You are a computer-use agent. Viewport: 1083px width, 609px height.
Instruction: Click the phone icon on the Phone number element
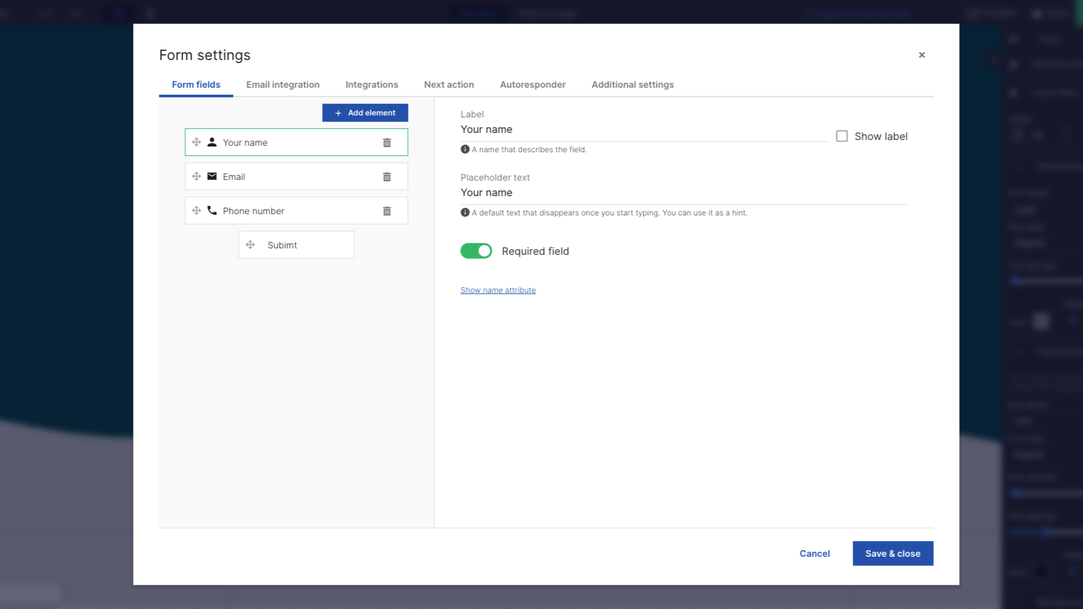[x=211, y=210]
